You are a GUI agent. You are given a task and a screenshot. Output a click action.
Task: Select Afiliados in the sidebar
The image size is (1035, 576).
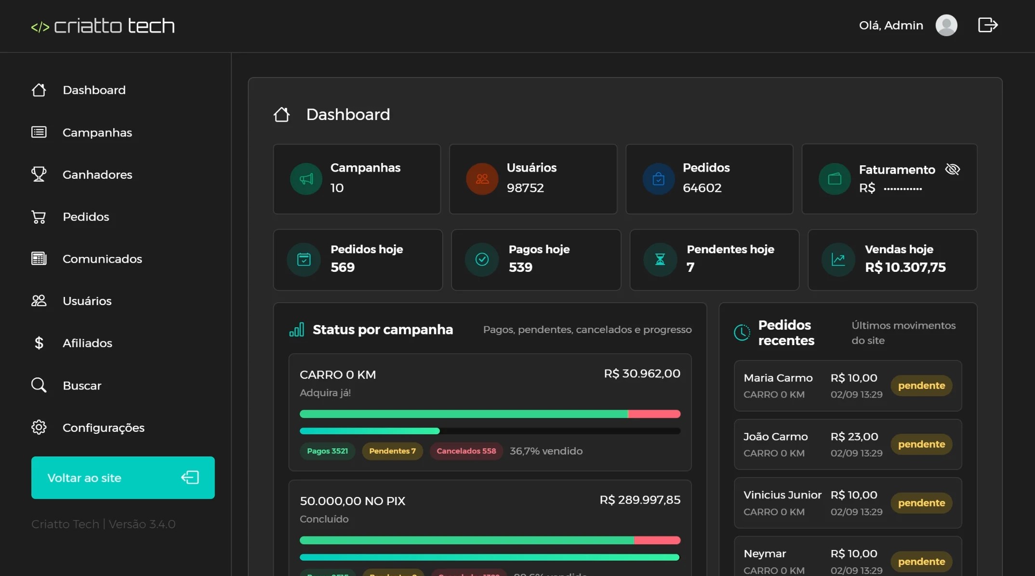[87, 343]
